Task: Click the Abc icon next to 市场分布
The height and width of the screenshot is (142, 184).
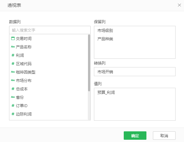Action: 13,80
